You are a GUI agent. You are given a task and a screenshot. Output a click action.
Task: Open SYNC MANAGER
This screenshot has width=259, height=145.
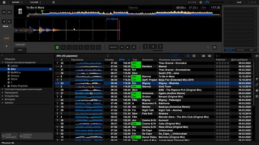(x=10, y=136)
